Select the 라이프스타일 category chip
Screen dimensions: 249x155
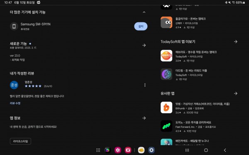pyautogui.click(x=20, y=141)
